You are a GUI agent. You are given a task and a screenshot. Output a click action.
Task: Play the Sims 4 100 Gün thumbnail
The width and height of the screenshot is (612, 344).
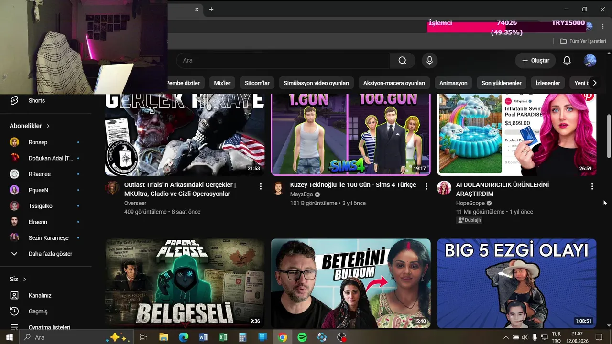tap(351, 135)
